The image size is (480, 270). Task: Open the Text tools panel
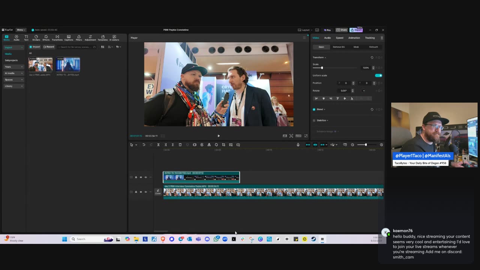[x=26, y=37]
